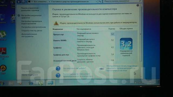Select 'Основной жесткий диск:' row label
This screenshot has height=97, width=173.
pos(65,61)
